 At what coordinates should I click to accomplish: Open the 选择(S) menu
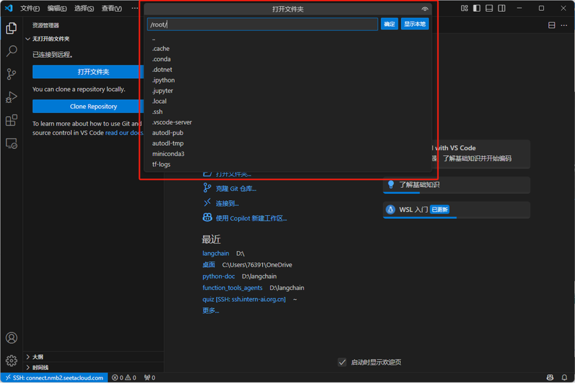[x=84, y=8]
